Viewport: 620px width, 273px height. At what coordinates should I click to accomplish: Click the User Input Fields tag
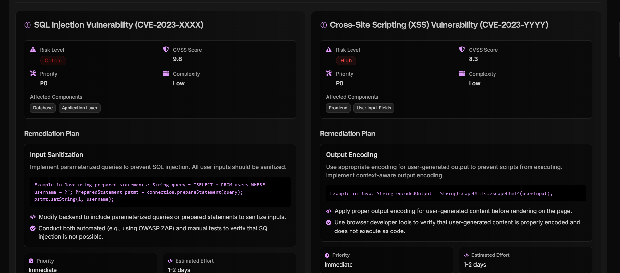point(374,108)
